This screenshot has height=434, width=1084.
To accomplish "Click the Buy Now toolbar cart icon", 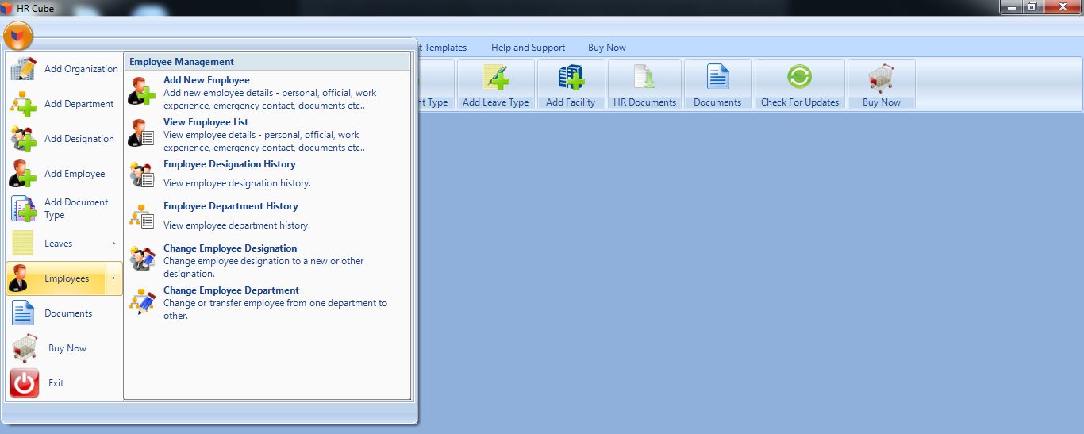I will pyautogui.click(x=881, y=78).
